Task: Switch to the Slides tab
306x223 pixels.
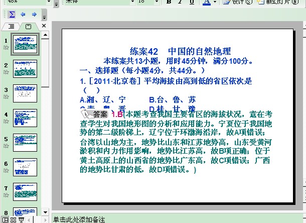Action: 28,26
